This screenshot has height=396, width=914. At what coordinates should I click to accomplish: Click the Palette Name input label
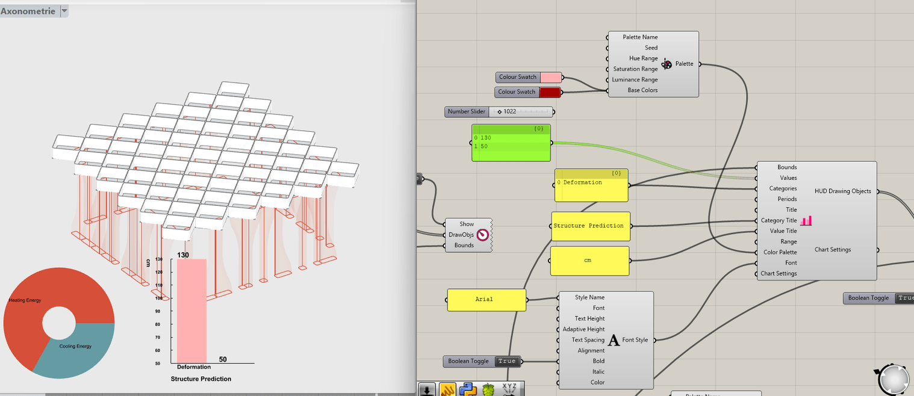[x=640, y=37]
